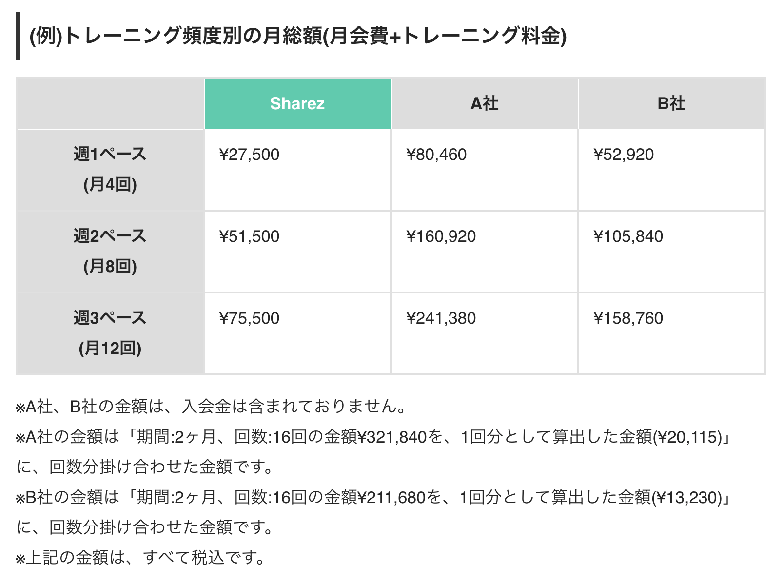The image size is (783, 585).
Task: Click A社 price ¥241,380
Action: (x=441, y=318)
